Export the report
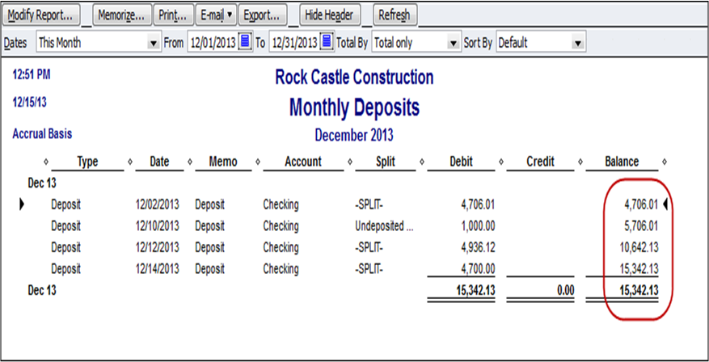The height and width of the screenshot is (362, 709). [x=262, y=15]
